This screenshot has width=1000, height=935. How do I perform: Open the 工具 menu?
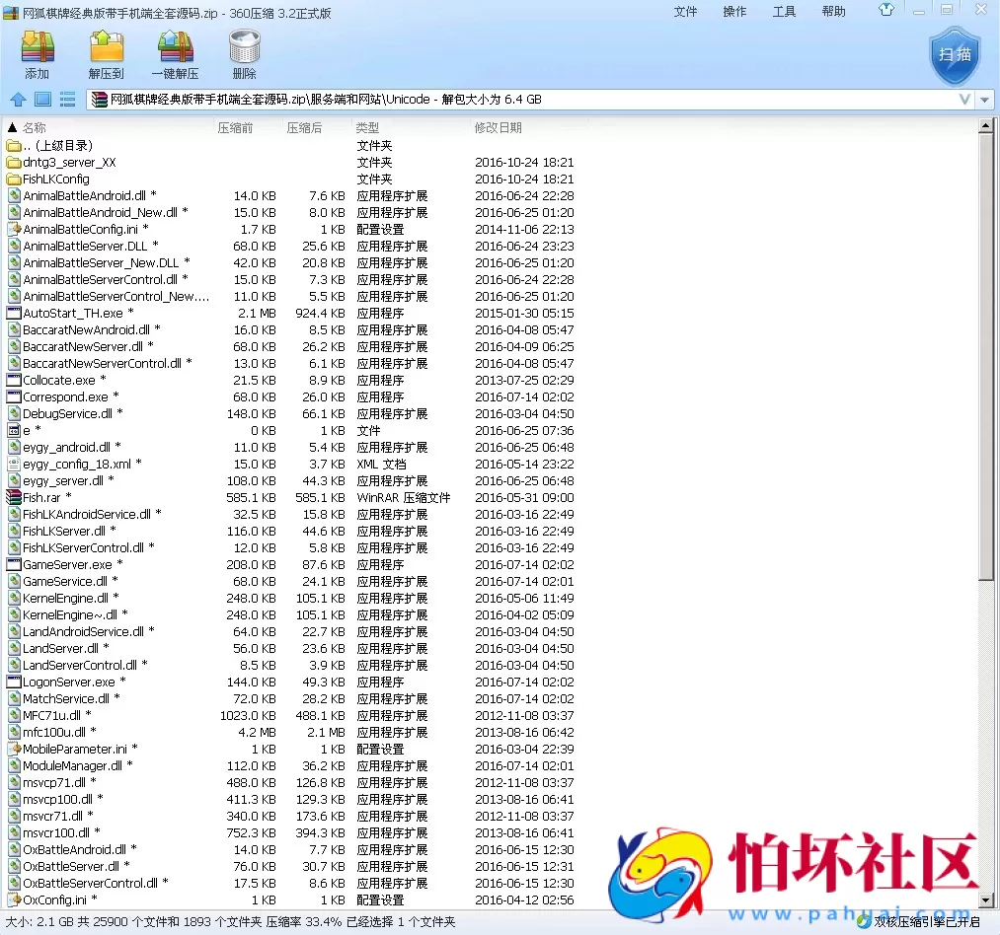784,11
